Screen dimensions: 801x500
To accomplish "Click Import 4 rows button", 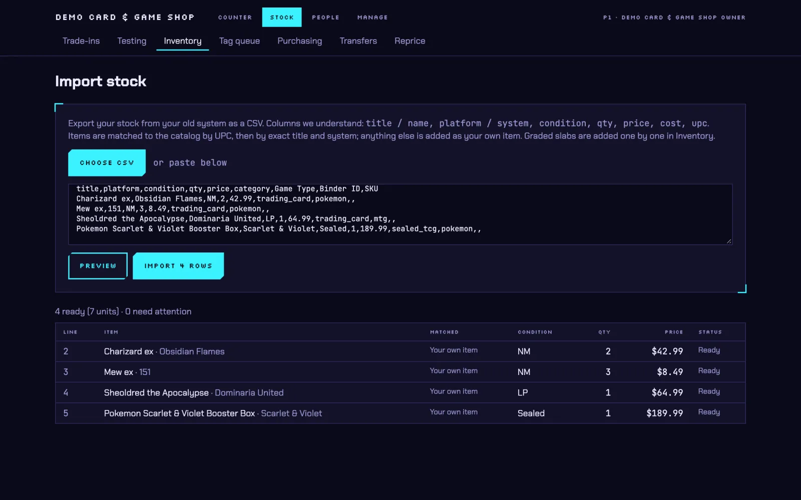I will (178, 266).
